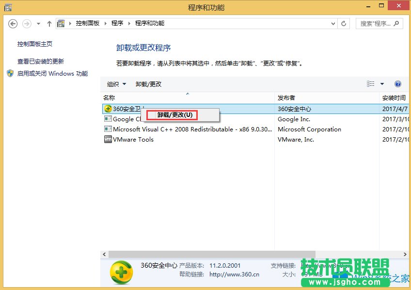Click the Google Chrome application icon
The width and height of the screenshot is (411, 290).
[x=108, y=119]
